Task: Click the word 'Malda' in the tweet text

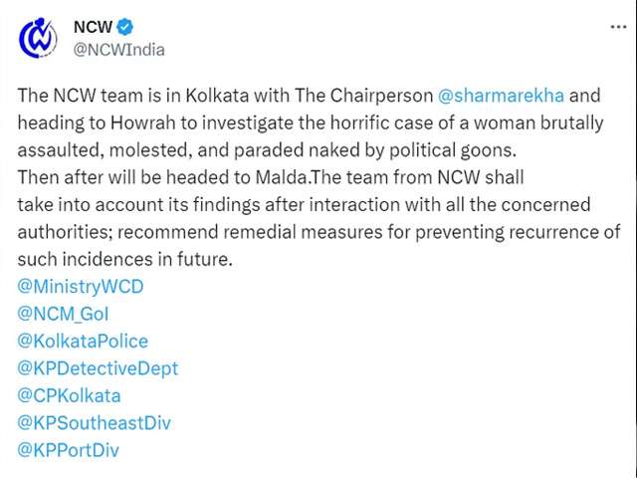Action: tap(282, 177)
